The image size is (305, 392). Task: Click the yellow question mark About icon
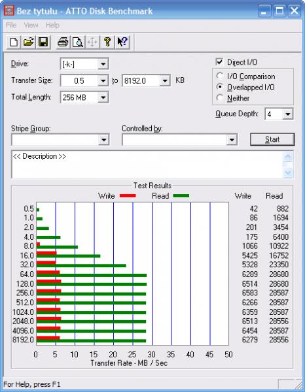coord(107,42)
